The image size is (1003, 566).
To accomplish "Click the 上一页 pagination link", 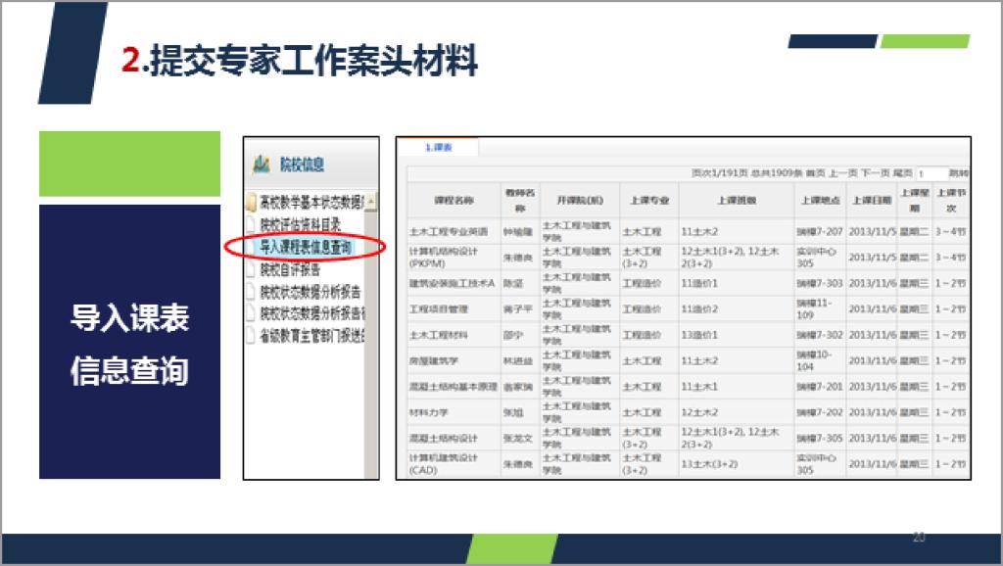I will tap(843, 173).
